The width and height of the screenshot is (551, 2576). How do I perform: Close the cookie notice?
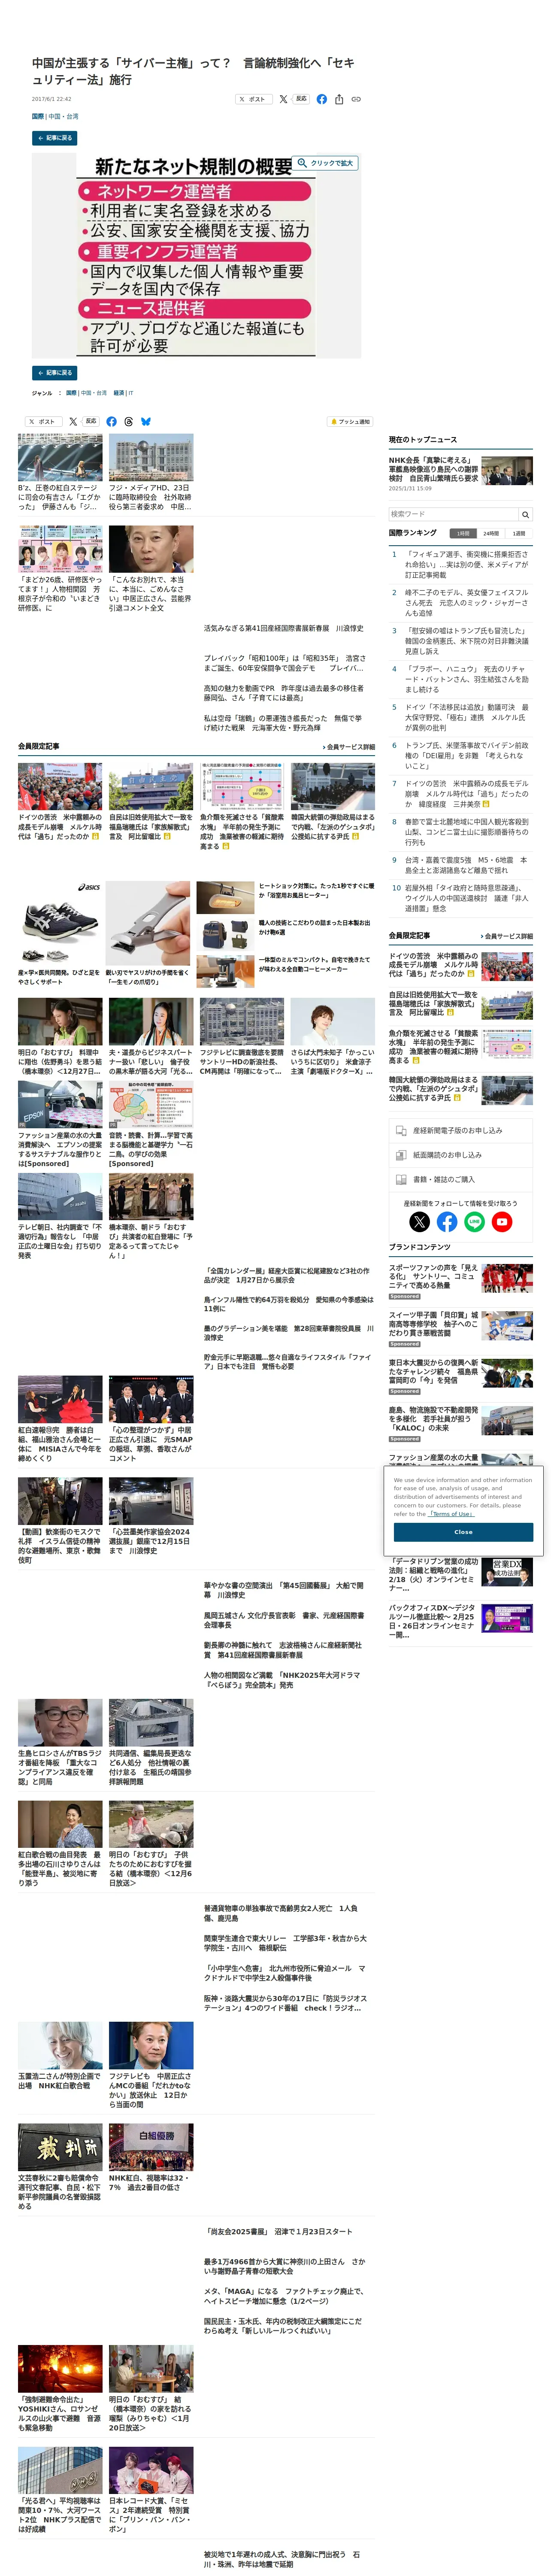click(463, 1531)
